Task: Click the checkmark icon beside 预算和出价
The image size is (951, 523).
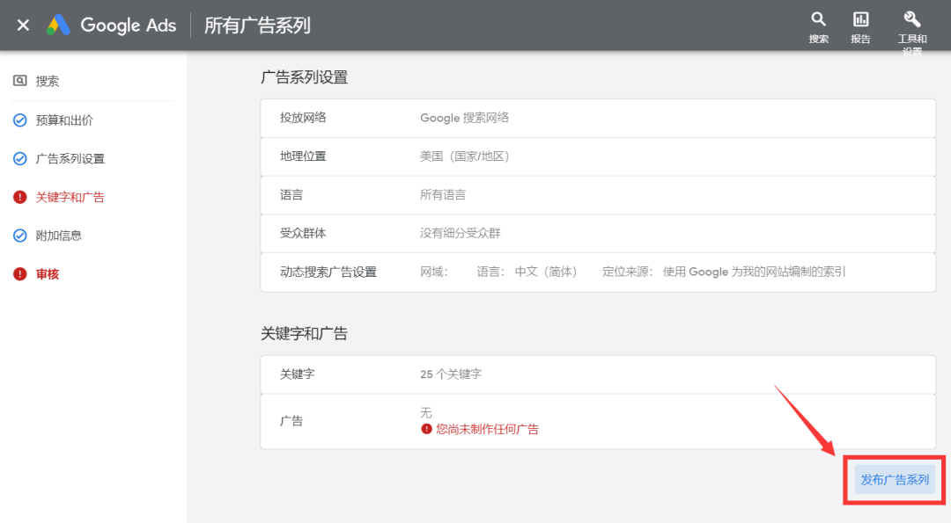Action: [x=19, y=120]
